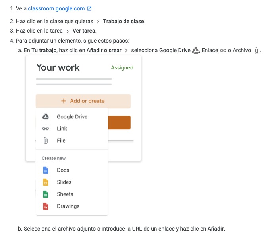This screenshot has height=237, width=278.
Task: Choose Link from the dropdown menu
Action: pyautogui.click(x=72, y=128)
